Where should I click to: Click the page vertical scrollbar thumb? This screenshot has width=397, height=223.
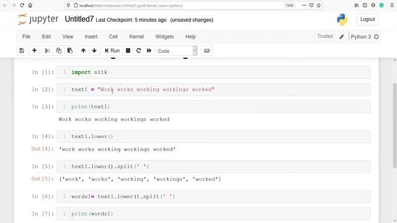(395, 126)
